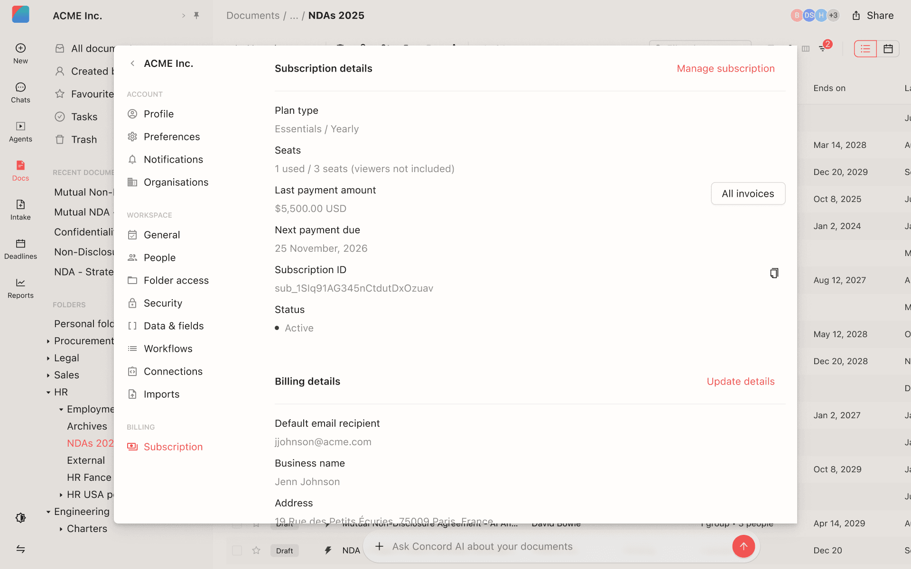
Task: Open All invoices
Action: [748, 193]
